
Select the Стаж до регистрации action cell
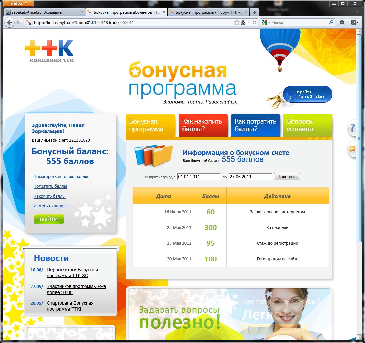tap(278, 243)
